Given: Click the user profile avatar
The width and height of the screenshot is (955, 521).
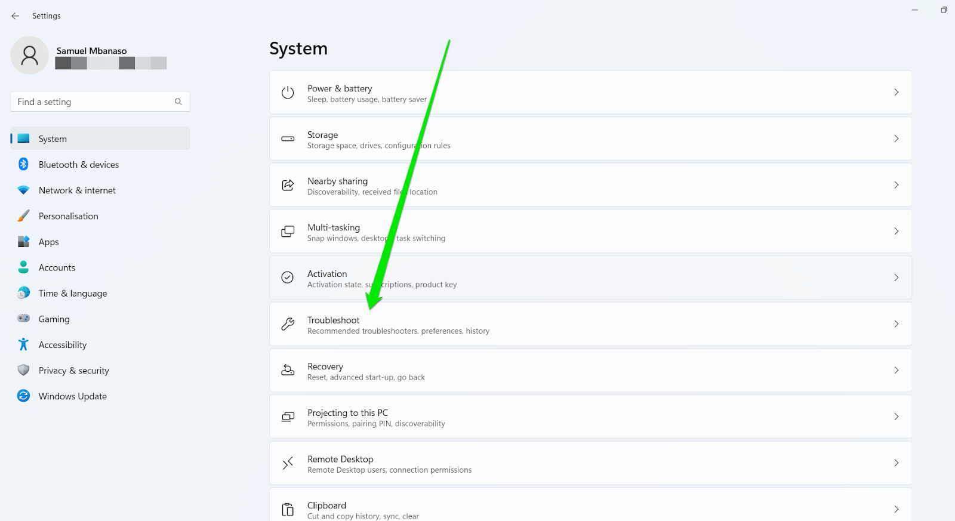Looking at the screenshot, I should (29, 56).
